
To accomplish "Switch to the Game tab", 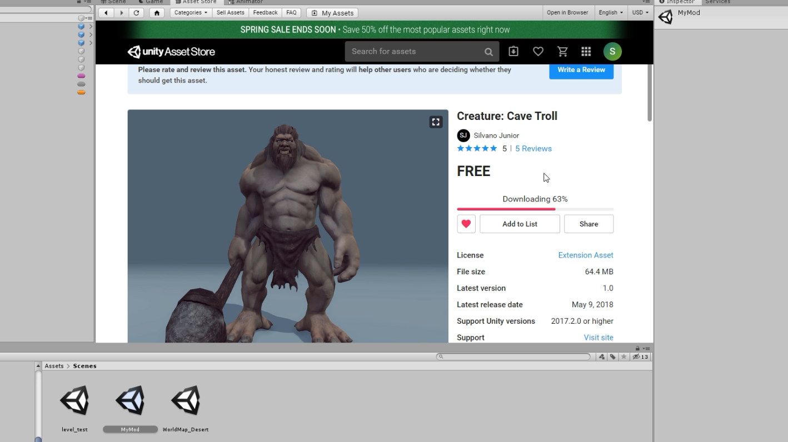I will click(x=151, y=2).
